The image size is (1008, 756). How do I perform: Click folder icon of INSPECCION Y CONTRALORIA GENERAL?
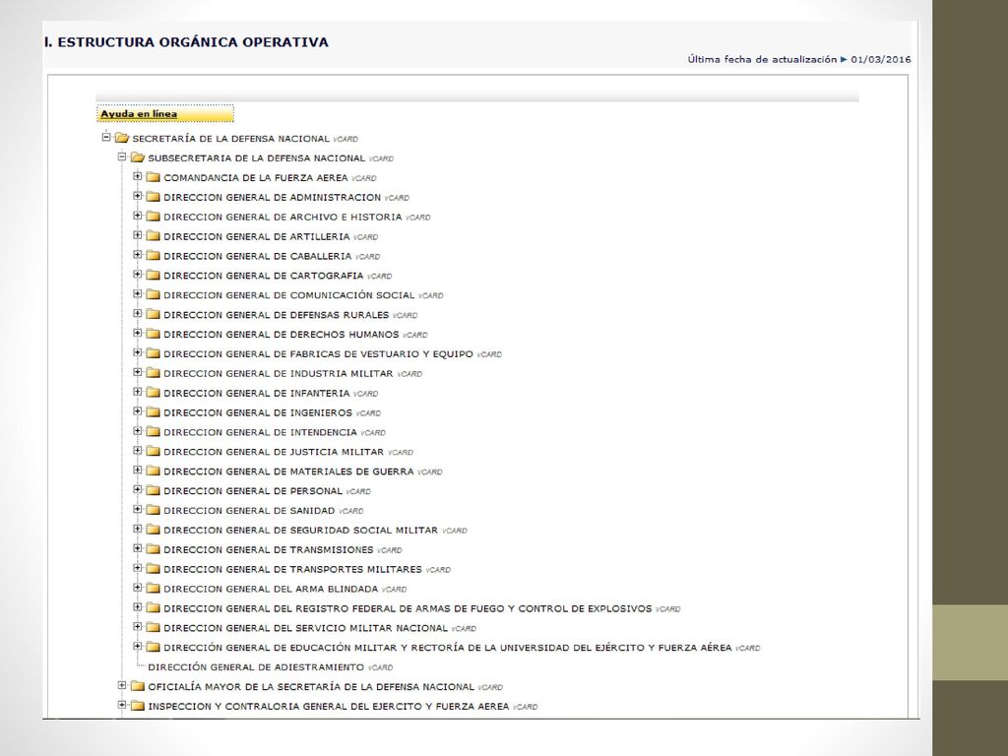coord(137,705)
